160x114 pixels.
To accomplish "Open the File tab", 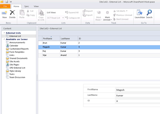I will (x=5, y=6).
